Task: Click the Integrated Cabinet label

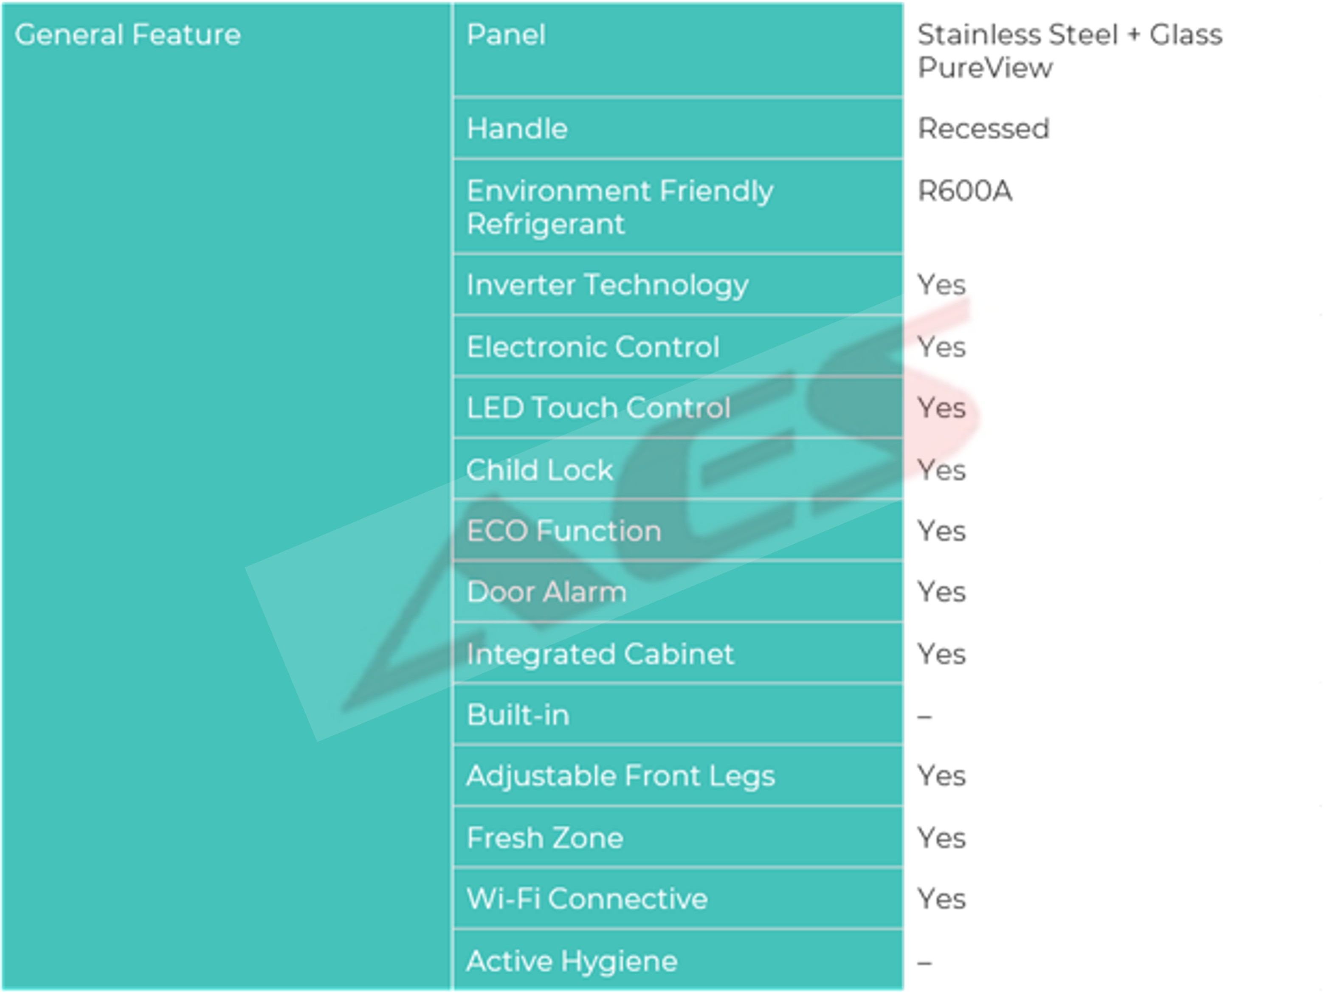Action: click(x=600, y=654)
